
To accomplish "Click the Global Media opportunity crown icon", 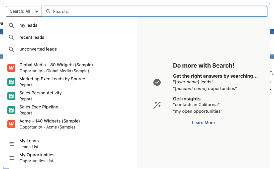I will click(11, 68).
